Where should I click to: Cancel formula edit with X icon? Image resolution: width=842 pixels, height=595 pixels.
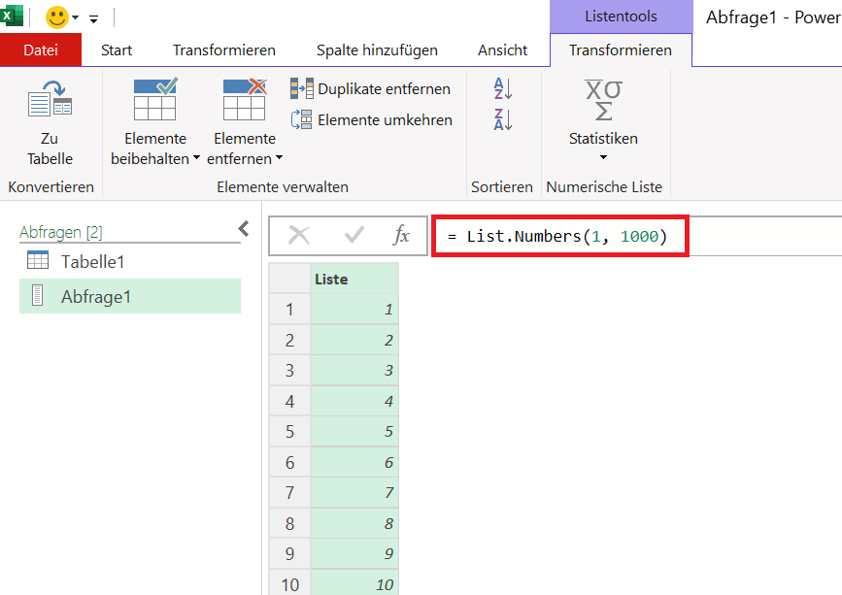pyautogui.click(x=299, y=235)
